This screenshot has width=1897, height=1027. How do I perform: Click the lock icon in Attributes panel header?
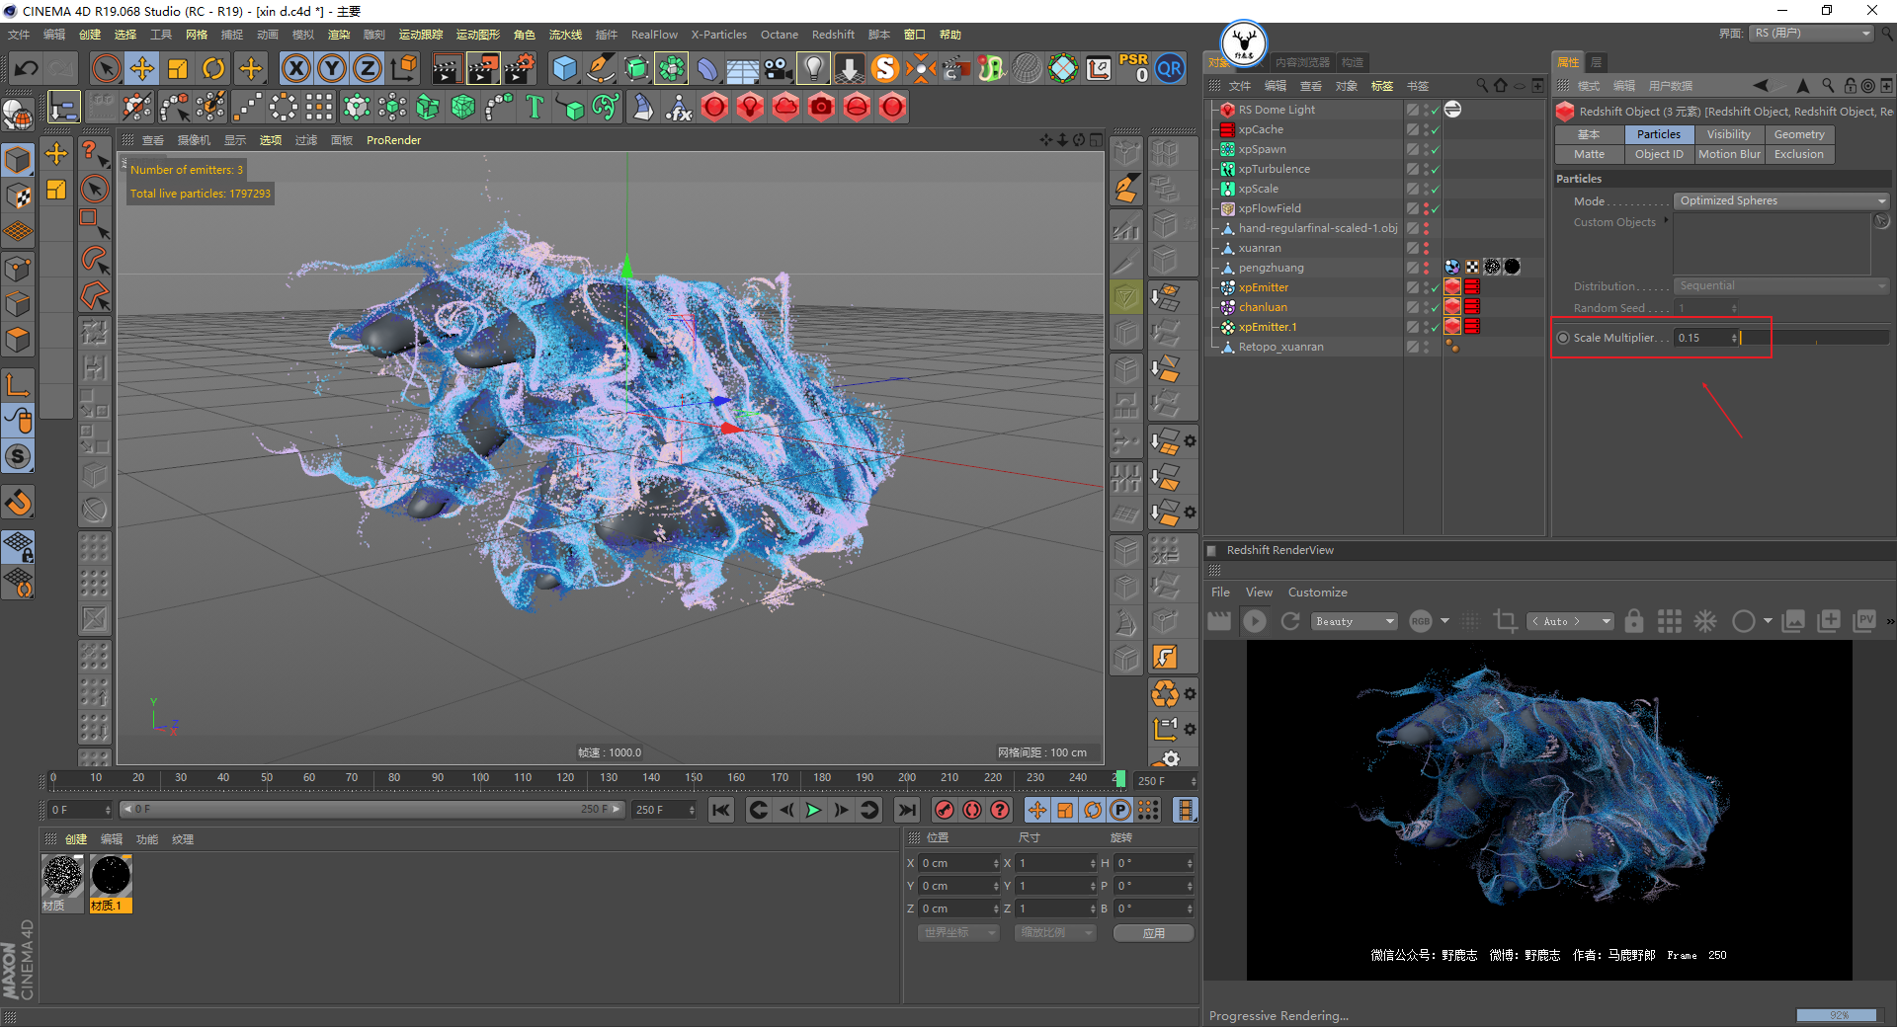click(x=1851, y=86)
